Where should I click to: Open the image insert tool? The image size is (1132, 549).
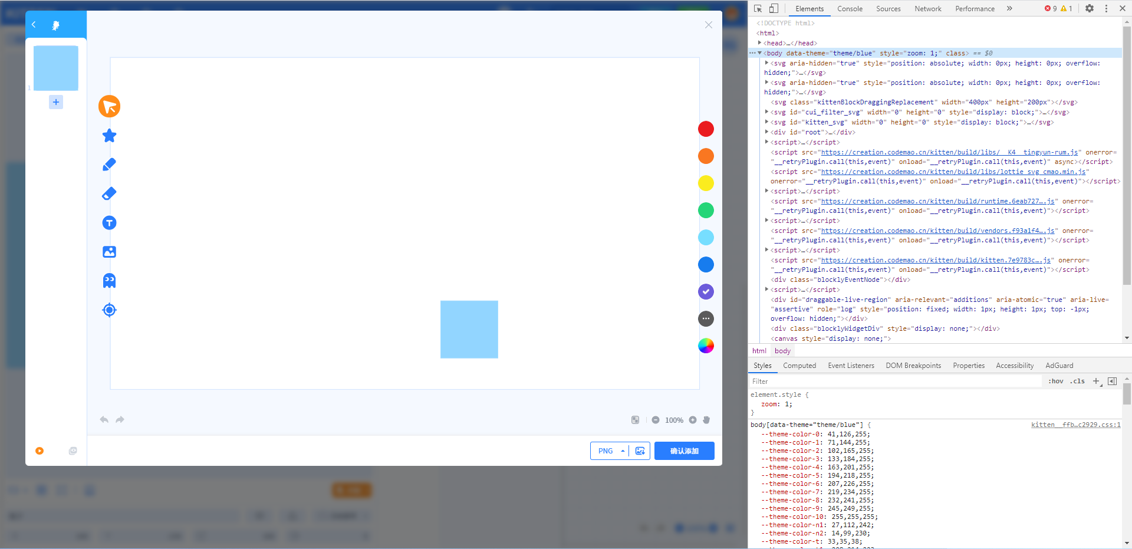click(109, 252)
